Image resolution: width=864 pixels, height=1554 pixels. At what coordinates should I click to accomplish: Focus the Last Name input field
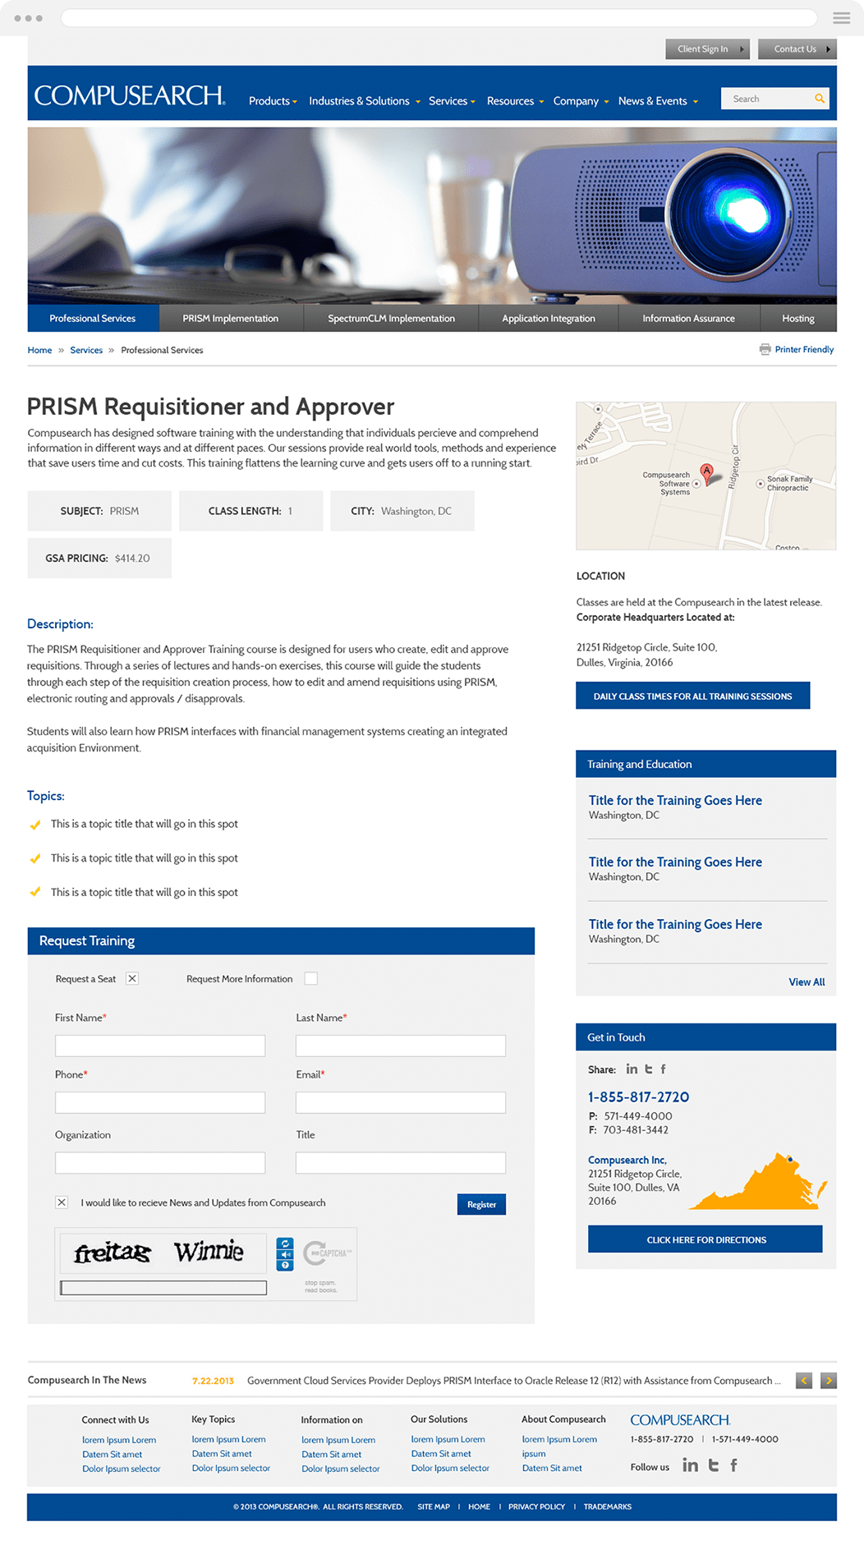[401, 1046]
